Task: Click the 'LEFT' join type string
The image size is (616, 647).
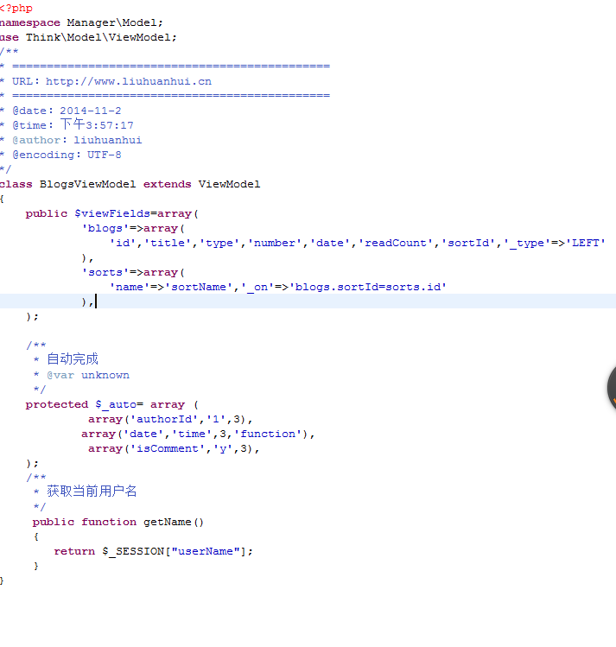Action: tap(586, 243)
